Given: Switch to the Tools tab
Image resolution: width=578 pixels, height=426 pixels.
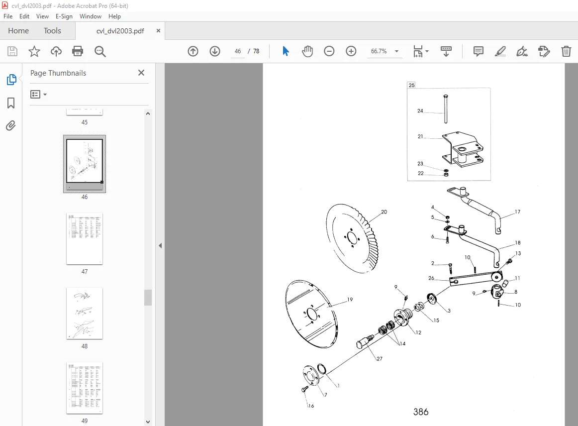Looking at the screenshot, I should pos(52,31).
